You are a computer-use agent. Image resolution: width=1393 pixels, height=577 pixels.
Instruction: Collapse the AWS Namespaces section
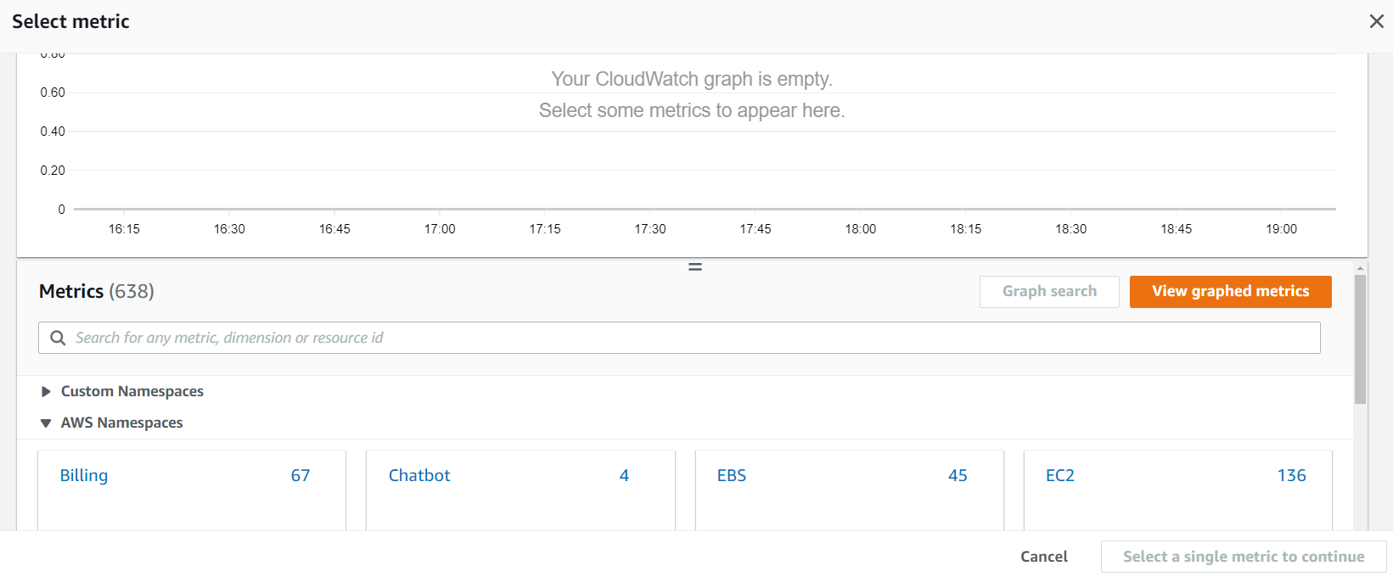coord(121,422)
